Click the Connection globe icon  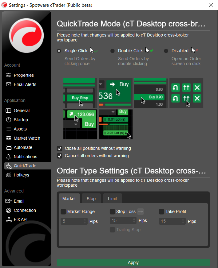coord(8,210)
